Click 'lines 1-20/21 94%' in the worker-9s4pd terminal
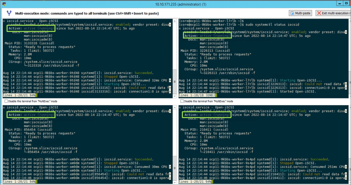 196,182
